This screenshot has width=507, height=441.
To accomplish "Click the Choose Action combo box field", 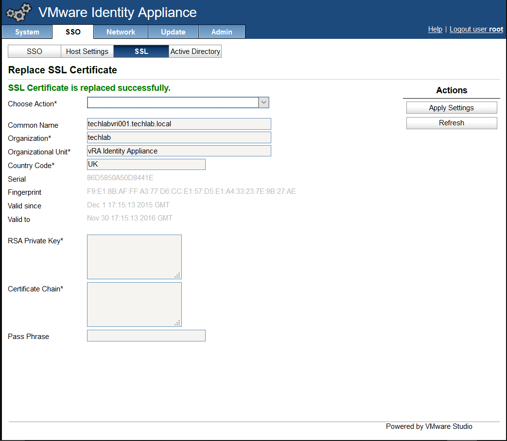I will [x=178, y=102].
